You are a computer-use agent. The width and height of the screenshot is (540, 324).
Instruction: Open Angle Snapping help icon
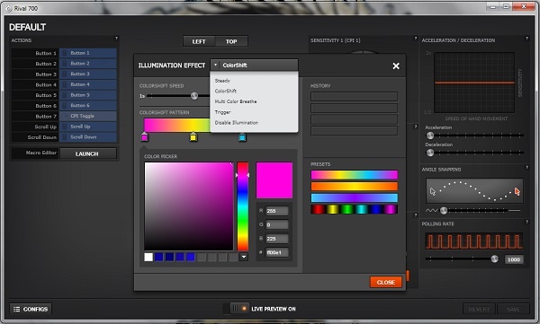(526, 167)
